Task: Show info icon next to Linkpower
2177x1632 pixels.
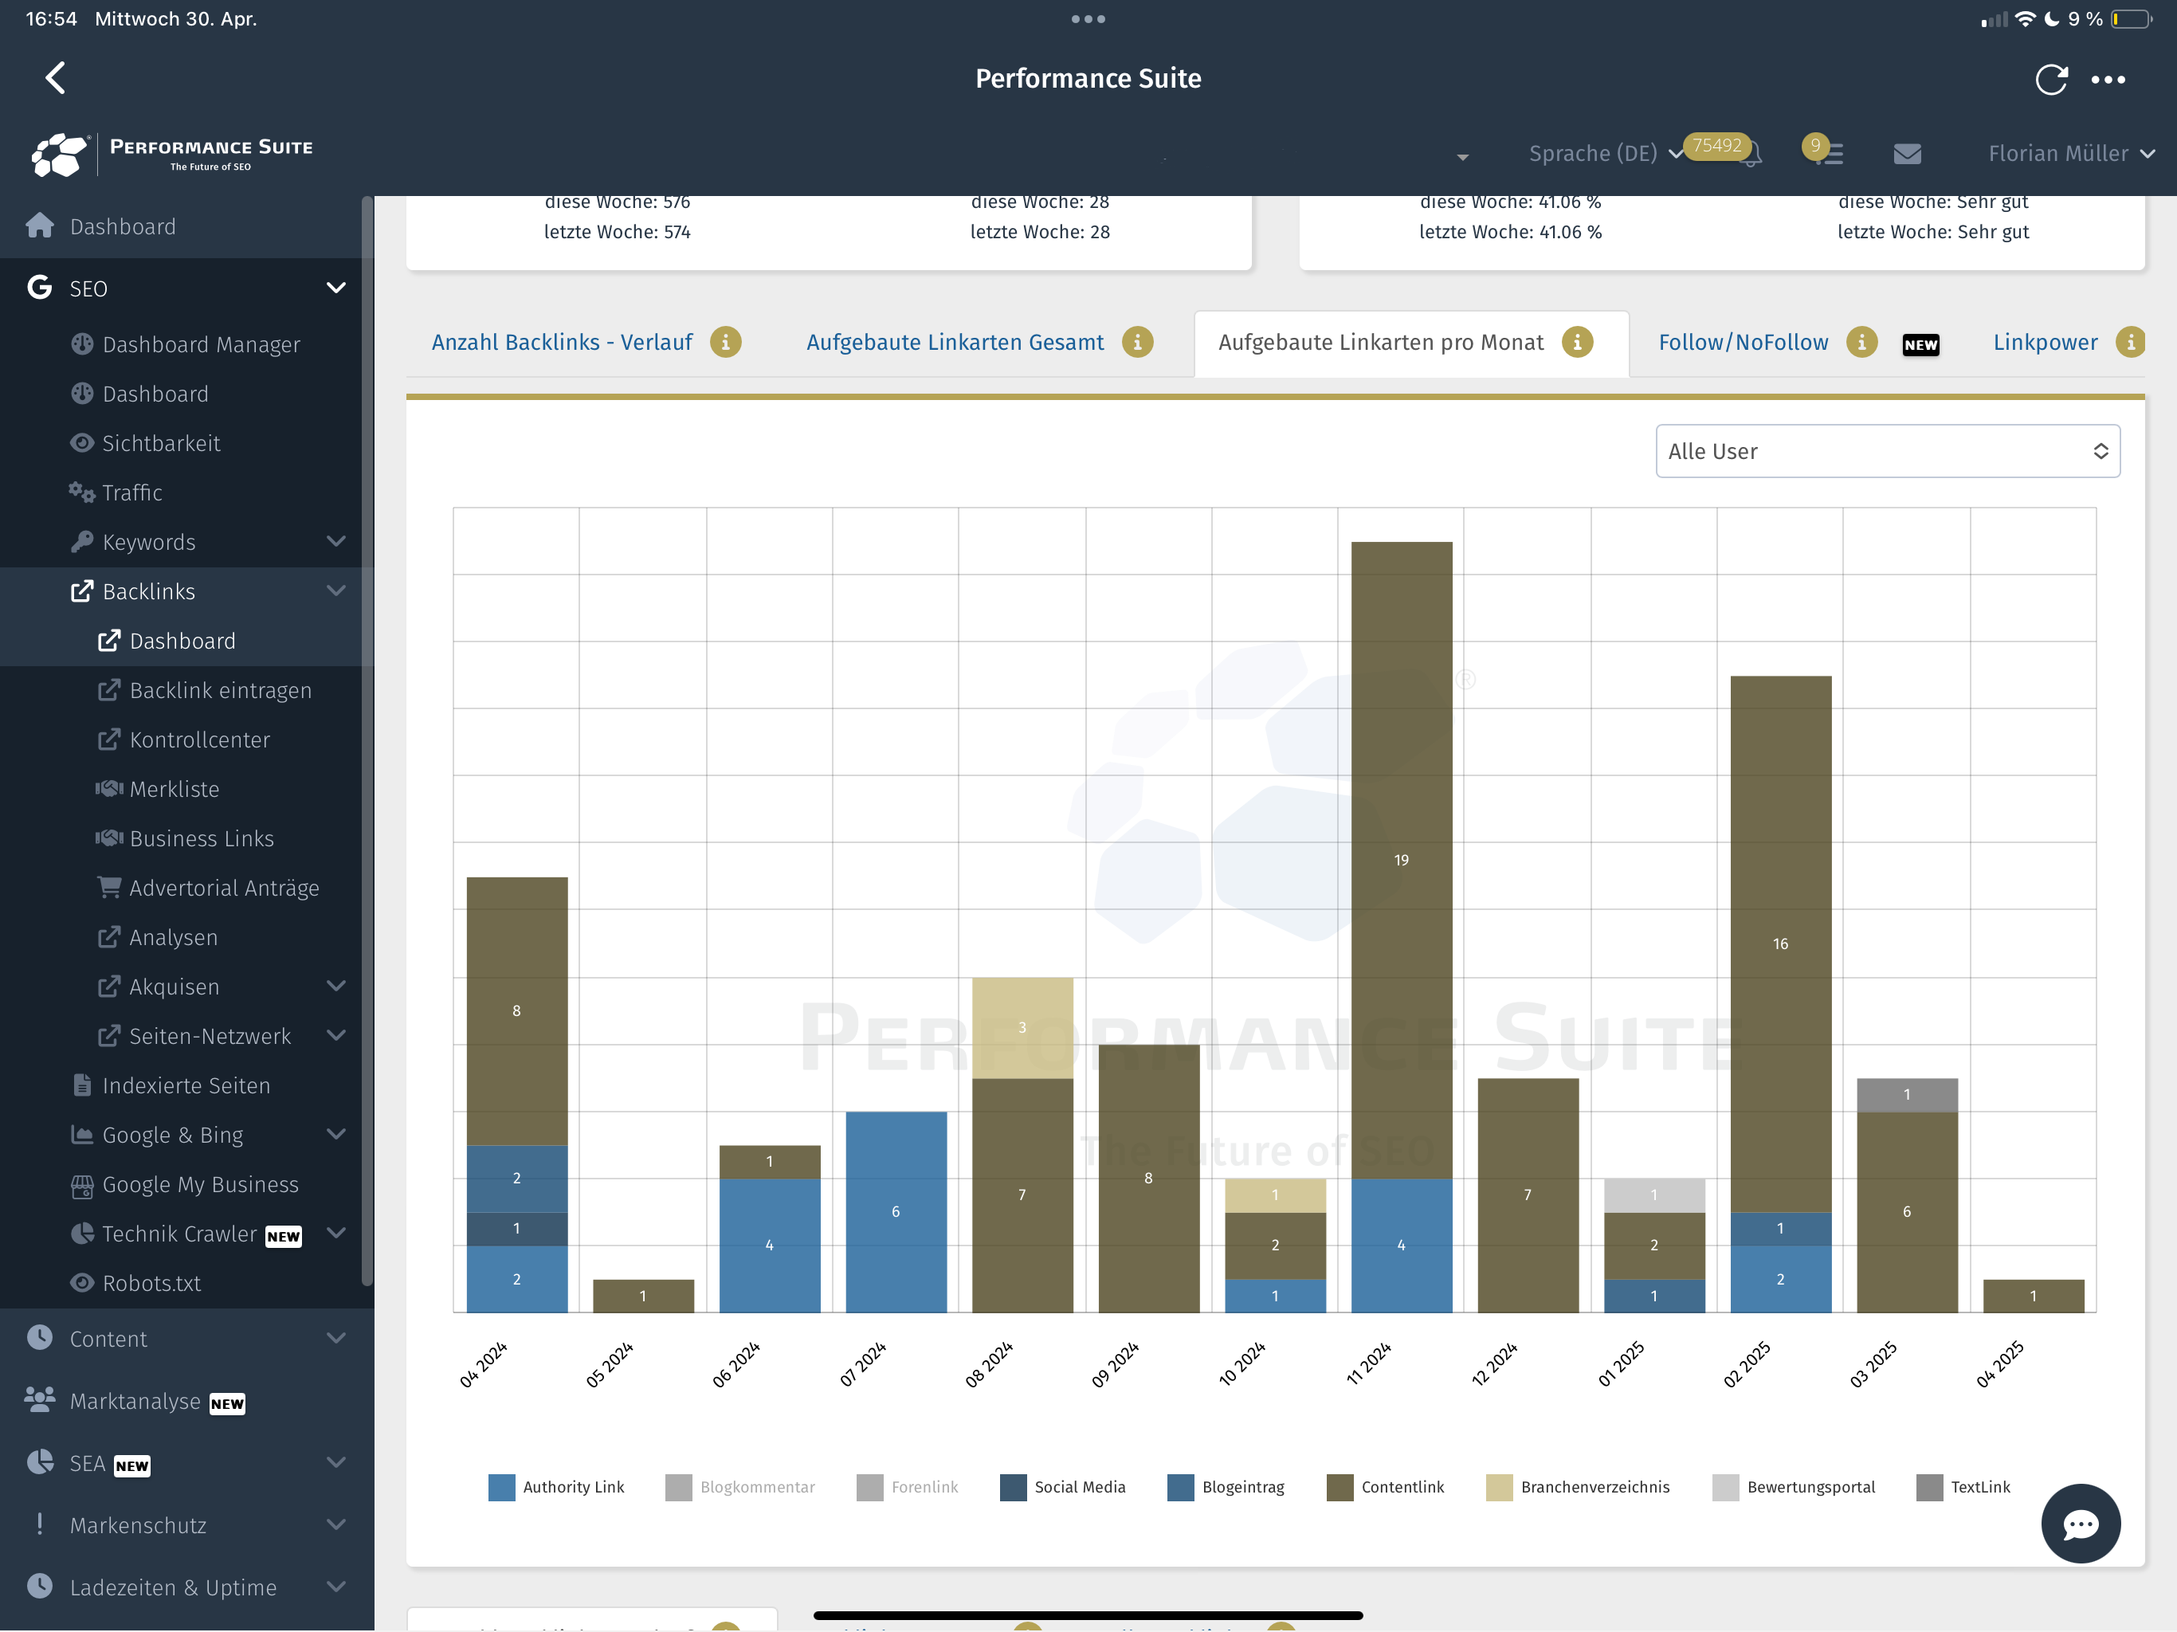Action: [2131, 342]
